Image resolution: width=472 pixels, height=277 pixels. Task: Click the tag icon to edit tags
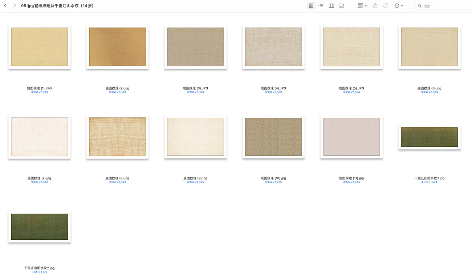[386, 6]
